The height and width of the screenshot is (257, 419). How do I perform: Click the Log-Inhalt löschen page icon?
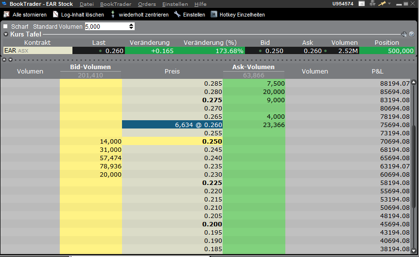pos(55,15)
